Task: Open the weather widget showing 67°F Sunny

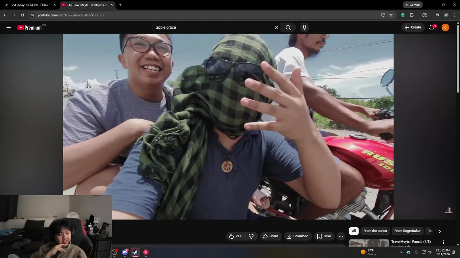Action: tap(368, 252)
